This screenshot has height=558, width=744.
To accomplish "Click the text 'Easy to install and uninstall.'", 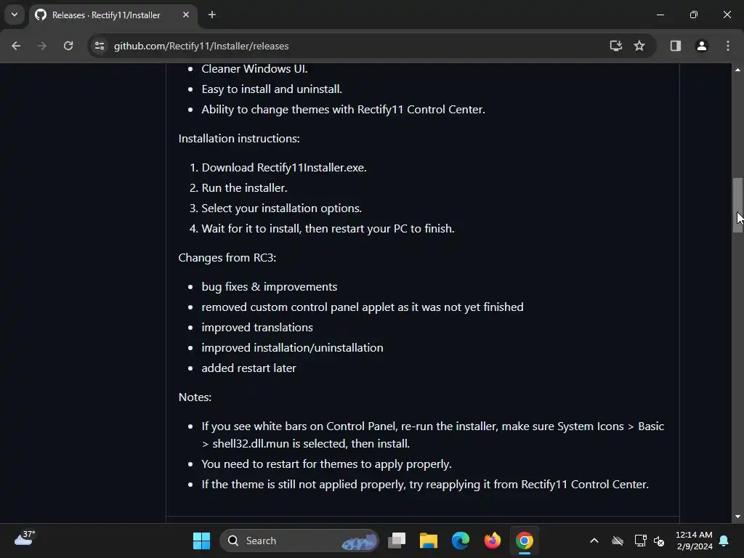I will pos(272,89).
